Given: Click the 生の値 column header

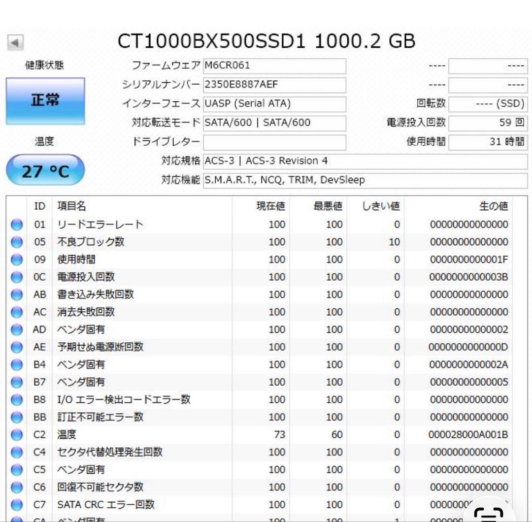Looking at the screenshot, I should [x=494, y=206].
